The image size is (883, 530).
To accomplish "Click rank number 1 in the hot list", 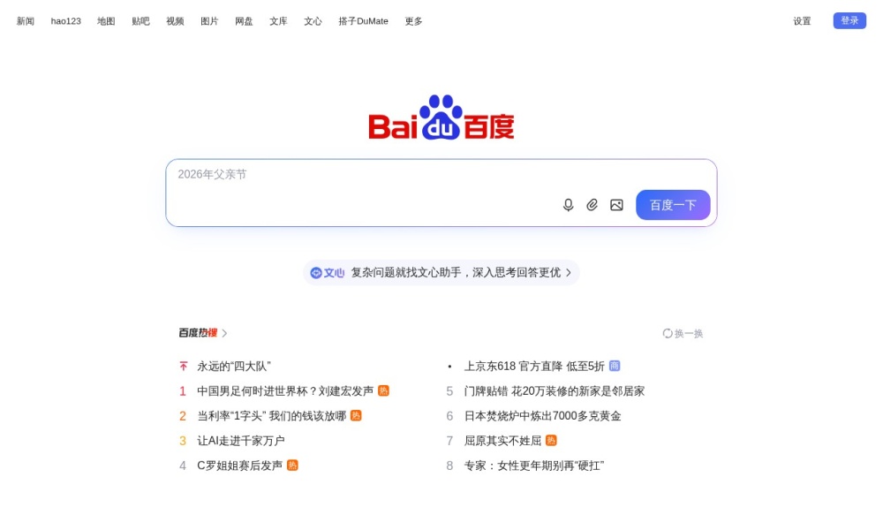I will point(183,391).
